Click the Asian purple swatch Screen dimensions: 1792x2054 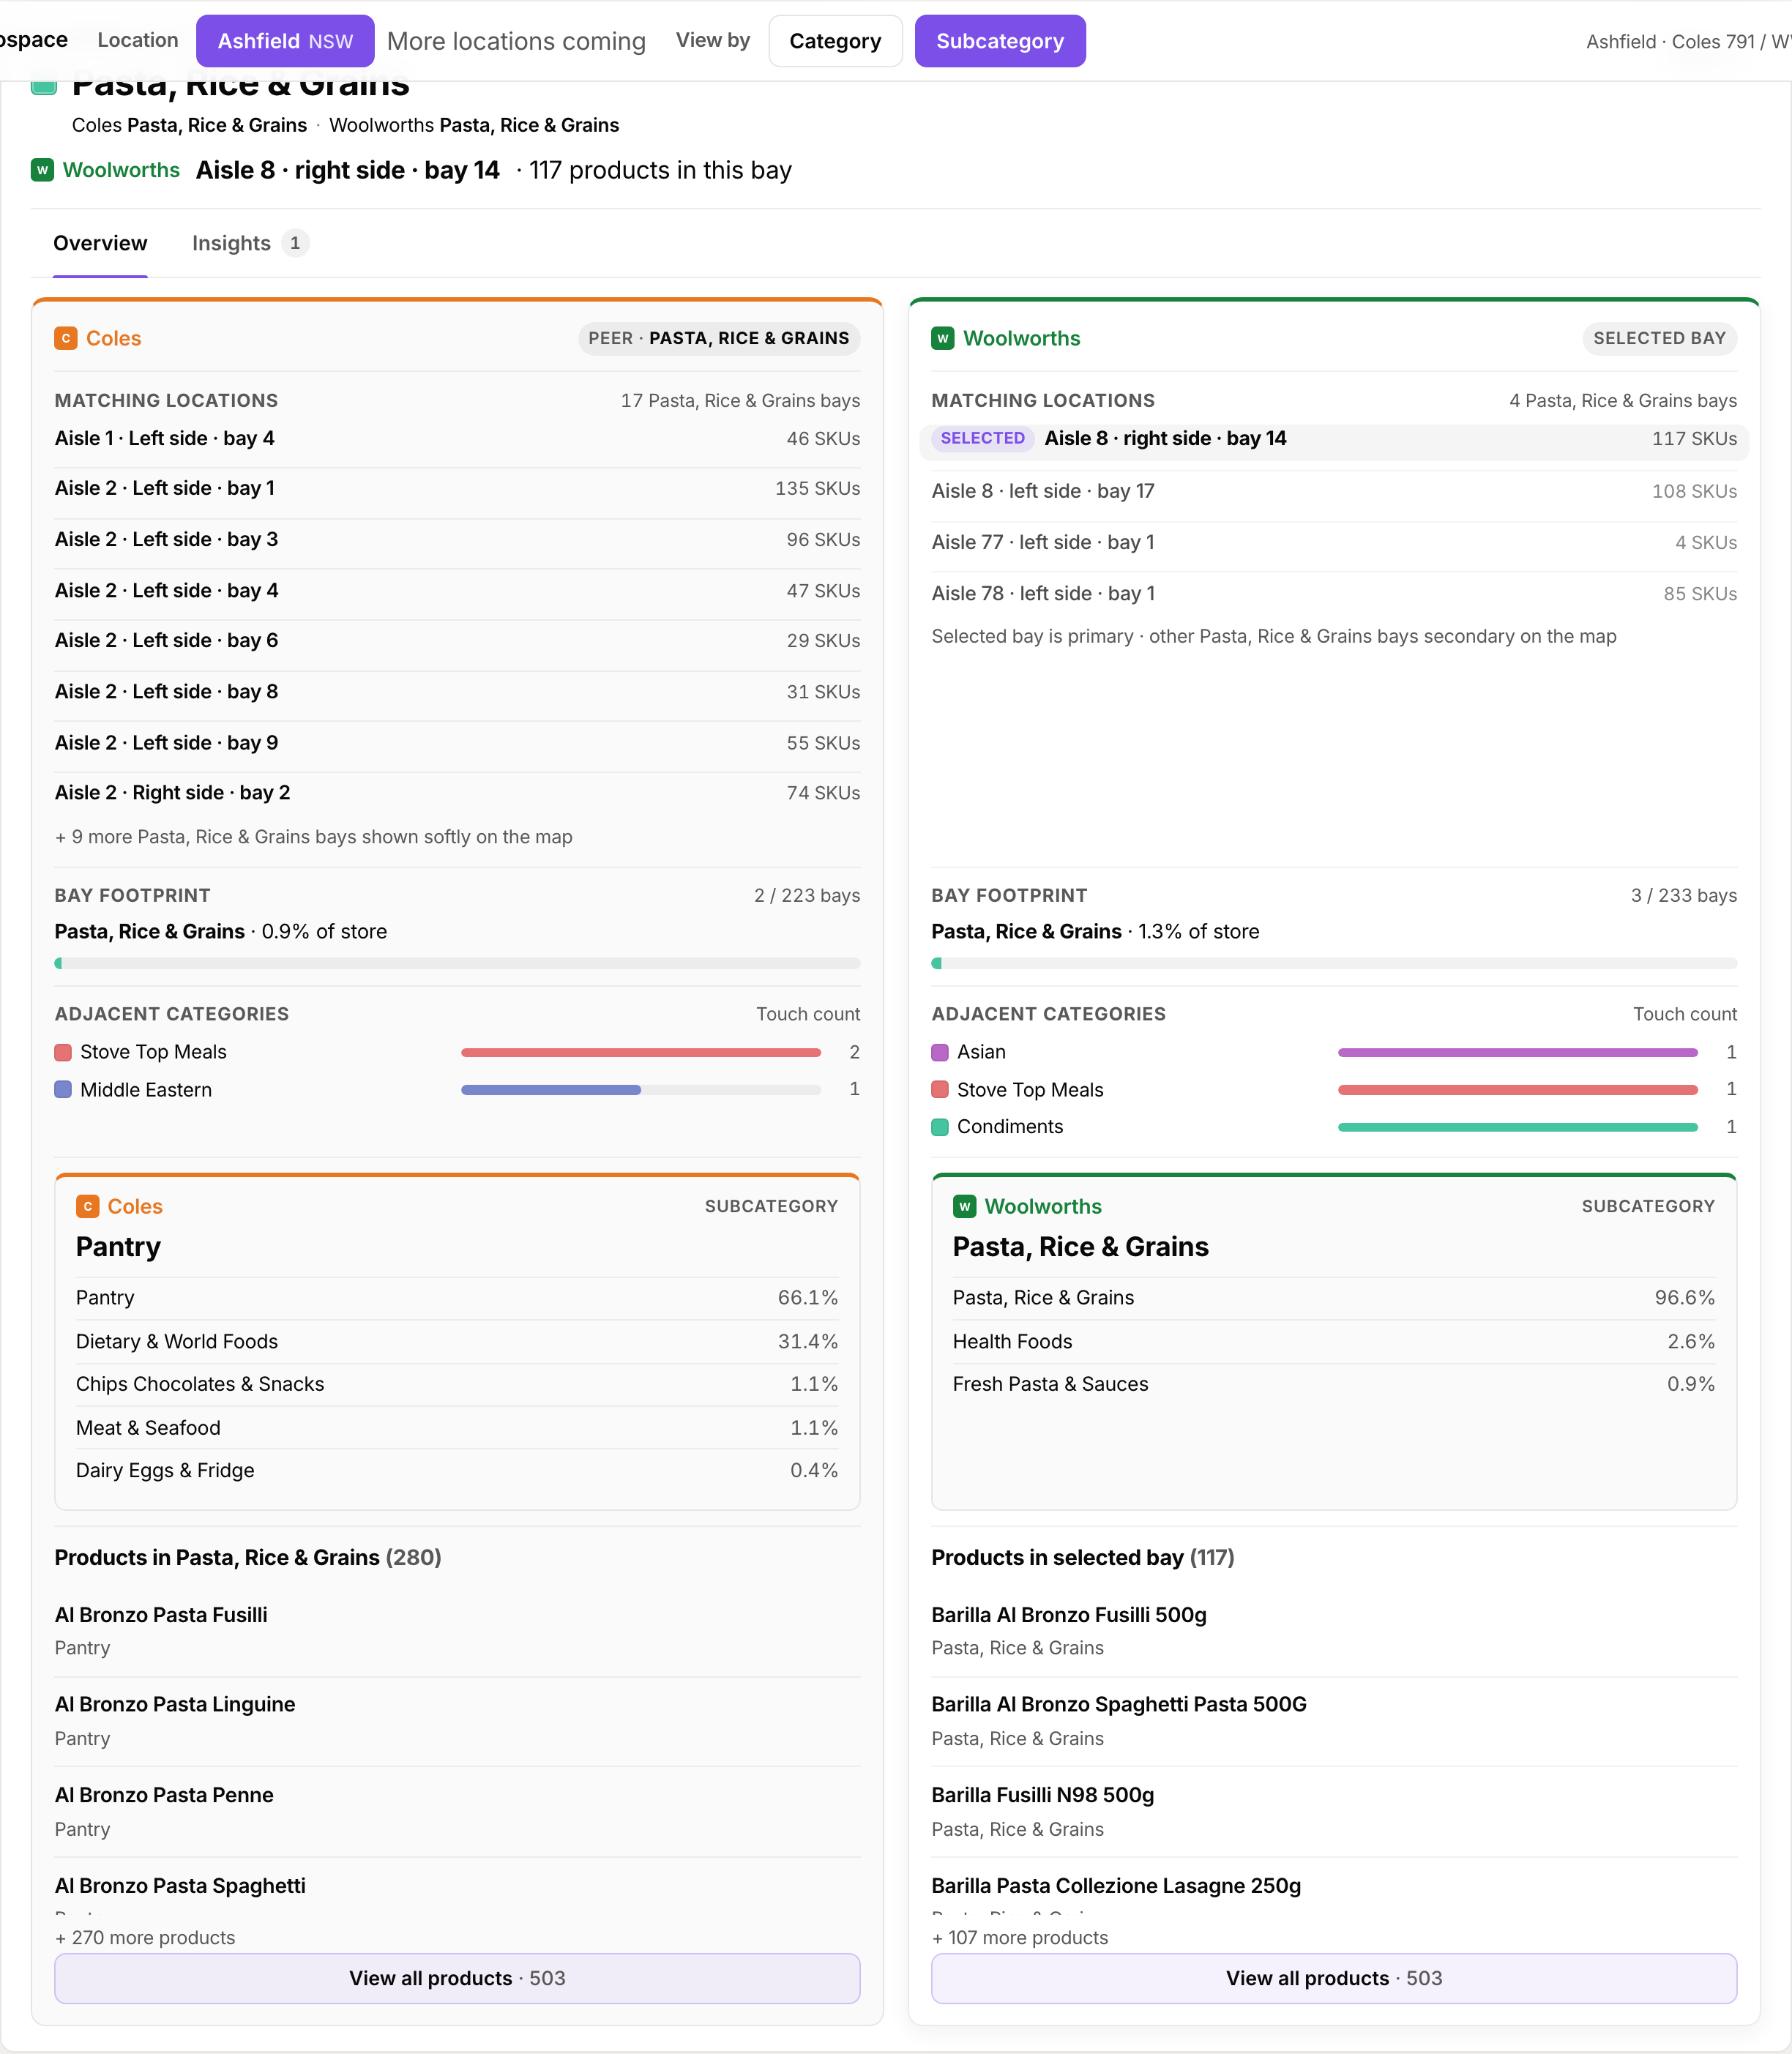[x=940, y=1052]
